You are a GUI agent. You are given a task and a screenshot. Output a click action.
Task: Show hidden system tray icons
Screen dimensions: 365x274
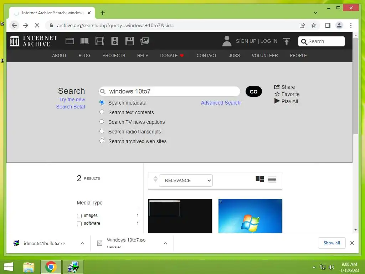(314, 267)
